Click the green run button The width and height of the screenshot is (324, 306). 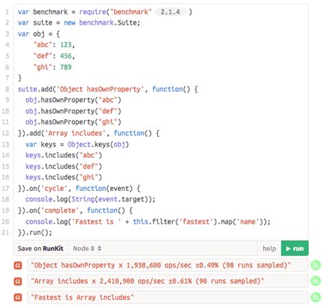pos(295,248)
